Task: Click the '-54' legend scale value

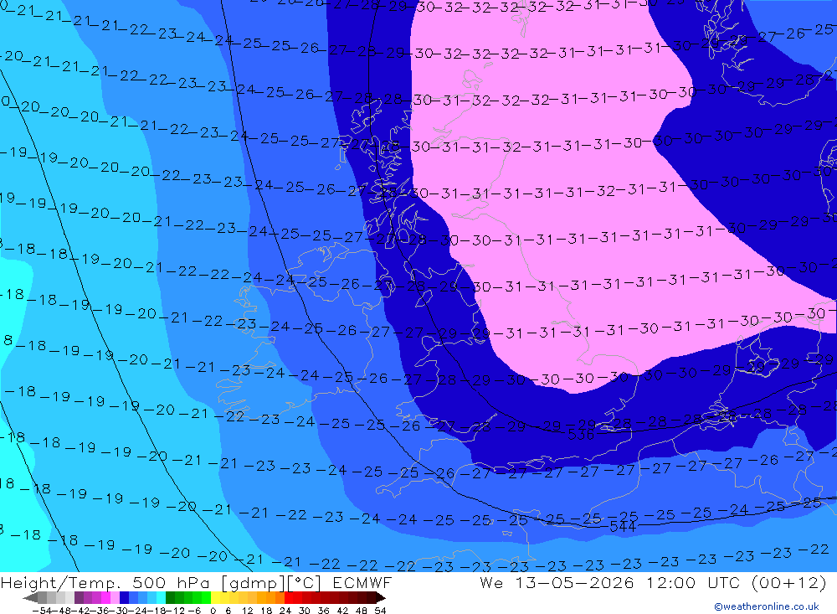Action: [x=42, y=611]
